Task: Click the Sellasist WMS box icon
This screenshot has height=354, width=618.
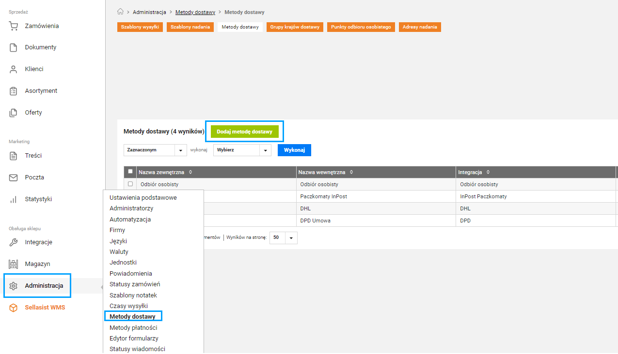Action: [x=14, y=308]
